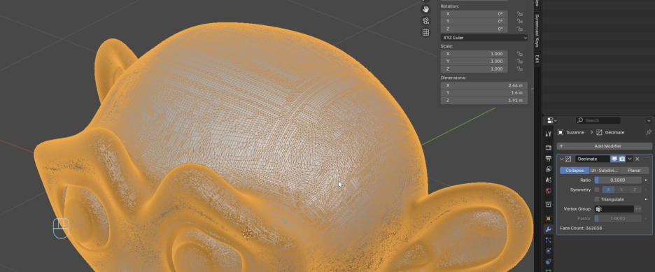This screenshot has width=655, height=272.
Task: Open the View Layer properties tab icon
Action: pos(549,169)
